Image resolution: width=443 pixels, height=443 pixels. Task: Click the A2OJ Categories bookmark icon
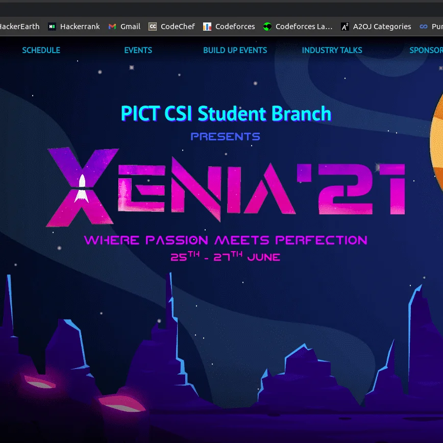tap(345, 27)
